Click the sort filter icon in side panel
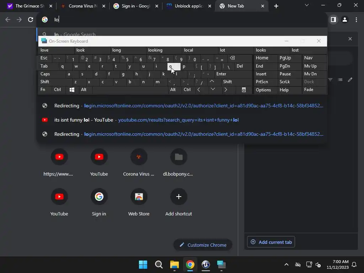The image size is (364, 273). tap(330, 80)
